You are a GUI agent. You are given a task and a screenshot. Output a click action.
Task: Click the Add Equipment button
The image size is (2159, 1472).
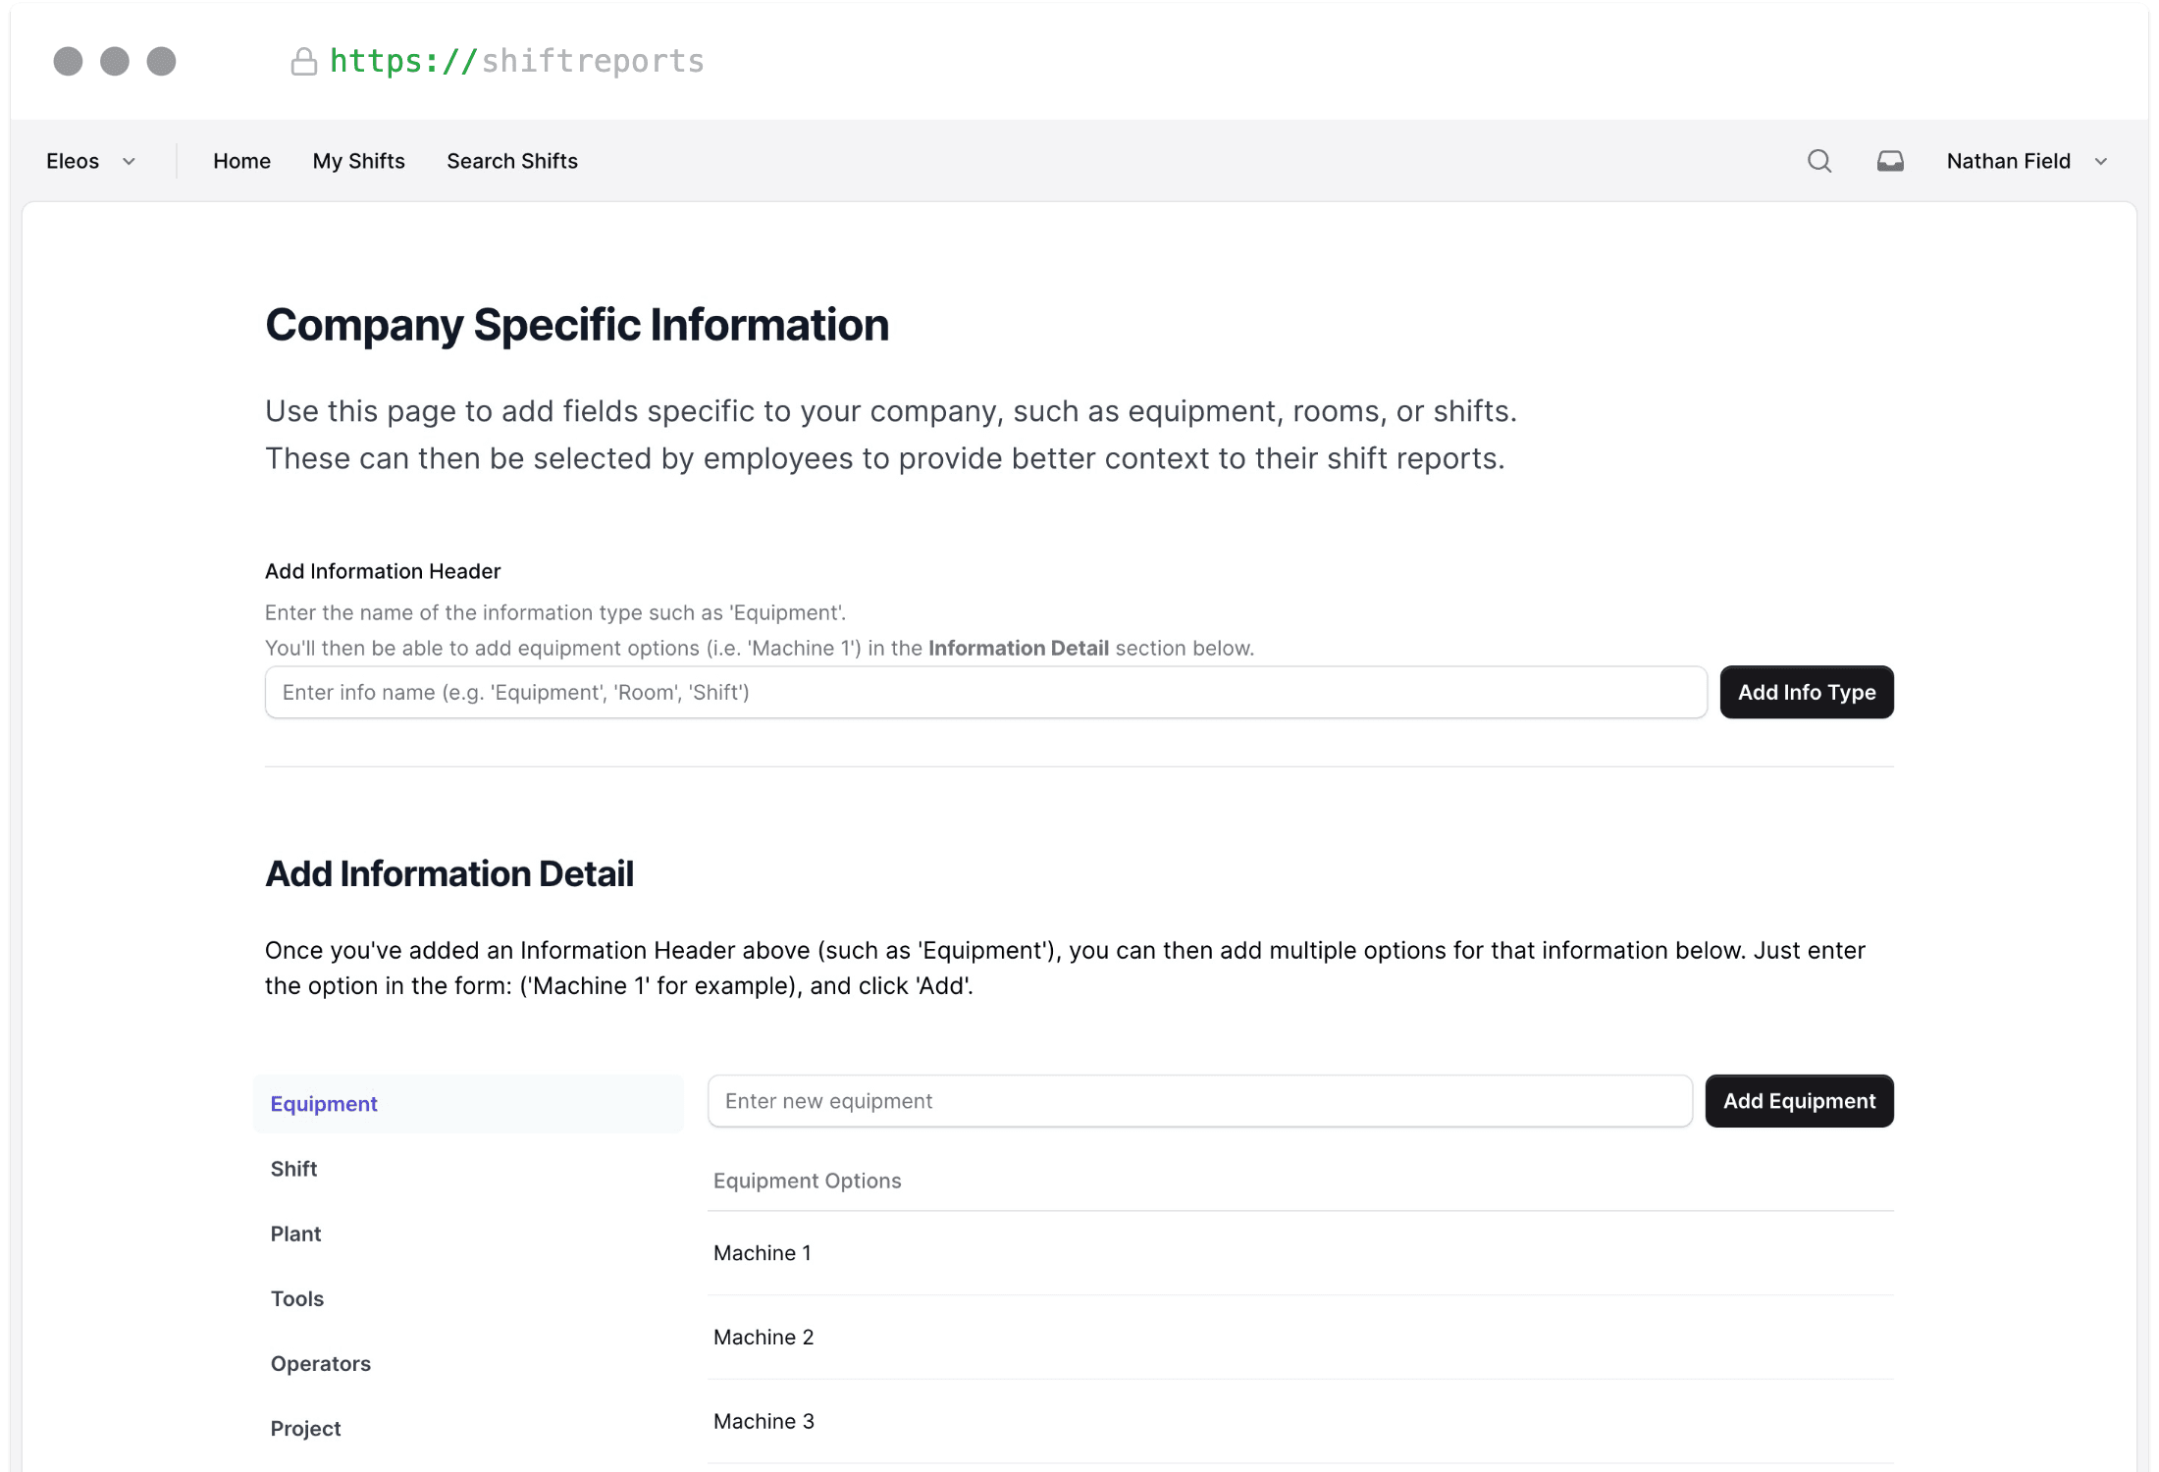pyautogui.click(x=1799, y=1101)
